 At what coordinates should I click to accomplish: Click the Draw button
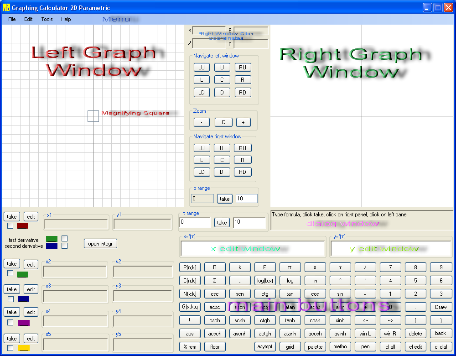tap(441, 307)
